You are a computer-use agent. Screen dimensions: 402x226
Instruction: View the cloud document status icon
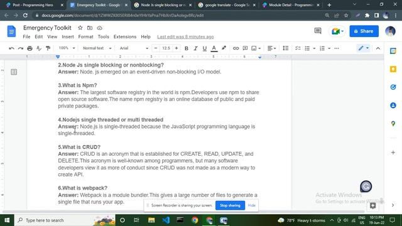(99, 28)
